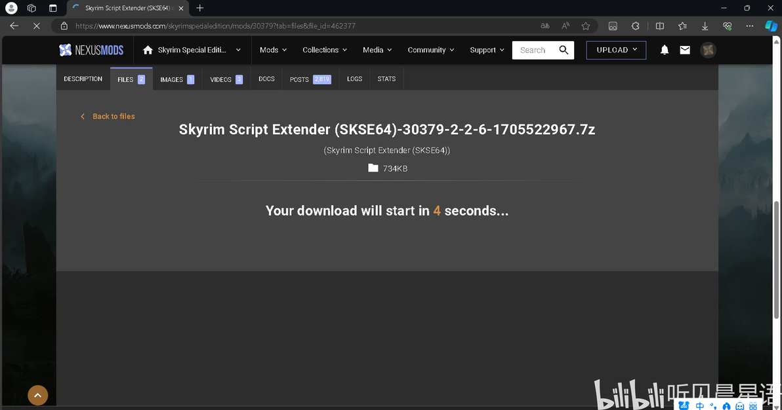Image resolution: width=782 pixels, height=410 pixels.
Task: Expand the Collections dropdown menu
Action: (x=325, y=50)
